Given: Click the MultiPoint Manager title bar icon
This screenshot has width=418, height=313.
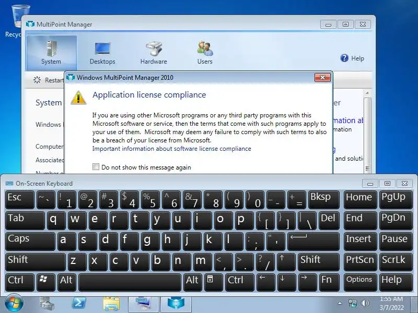Looking at the screenshot, I should point(30,24).
